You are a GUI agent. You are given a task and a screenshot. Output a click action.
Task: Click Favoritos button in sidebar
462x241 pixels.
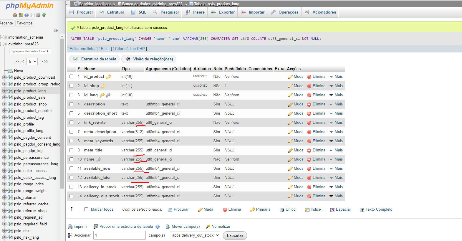(x=25, y=23)
